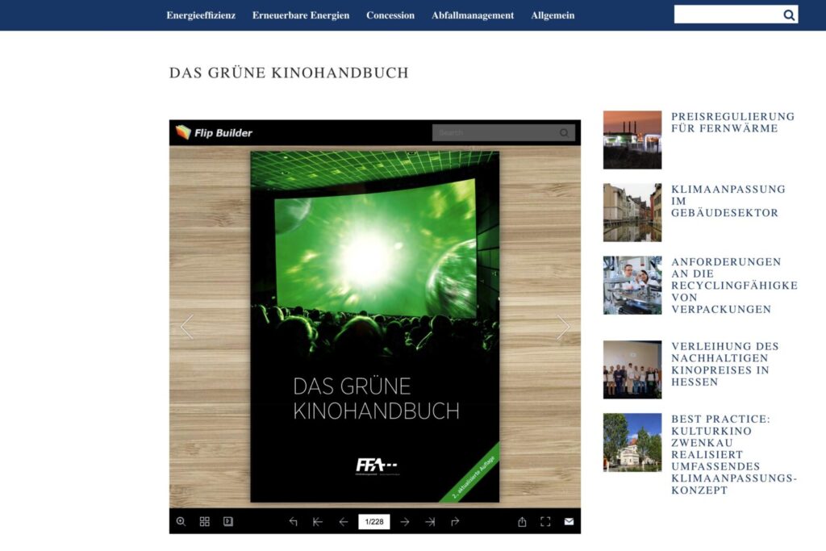Viewport: 826px width, 551px height.
Task: Click the Kulturkino Zwenkau article thumbnail
Action: [632, 442]
